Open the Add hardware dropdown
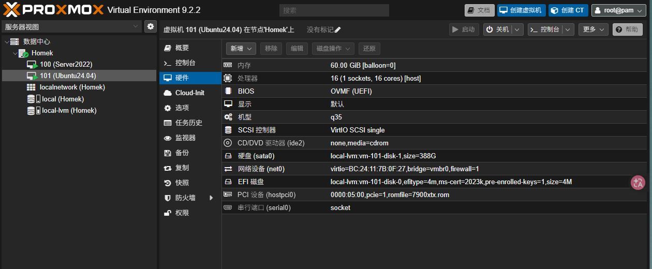 point(241,49)
